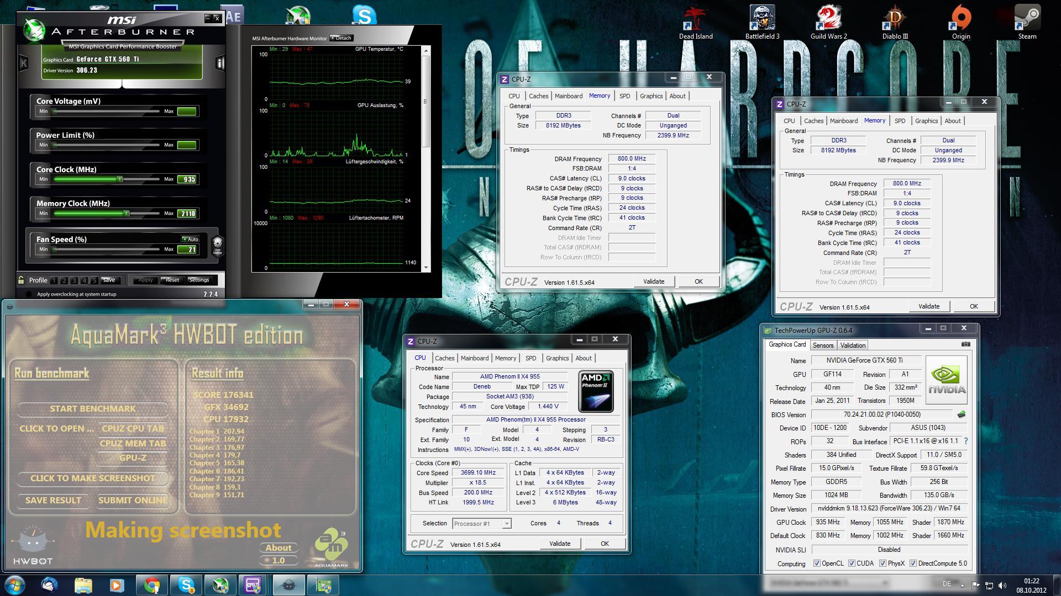
Task: Open Afterburner Settings
Action: [x=199, y=280]
